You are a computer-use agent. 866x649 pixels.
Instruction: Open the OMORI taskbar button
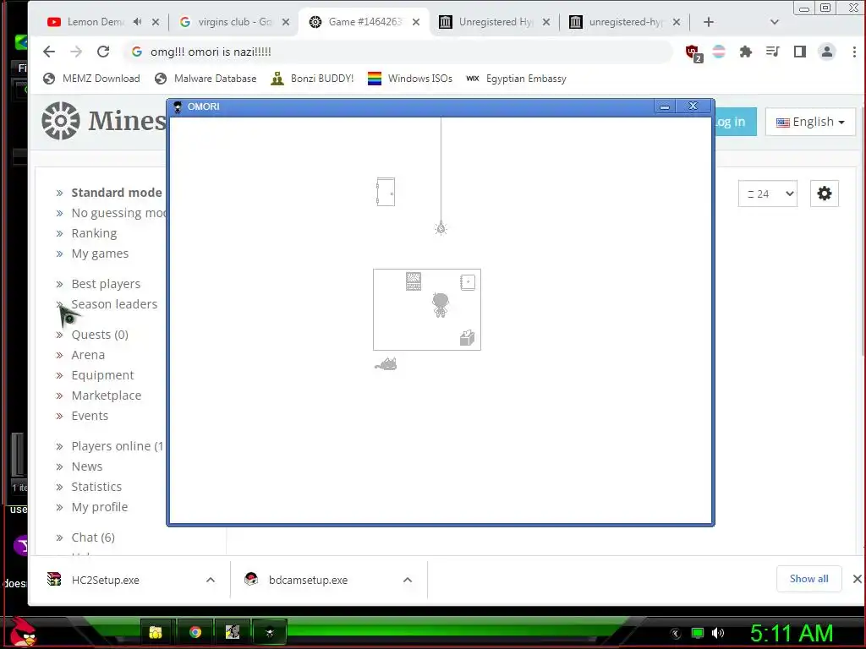(270, 632)
